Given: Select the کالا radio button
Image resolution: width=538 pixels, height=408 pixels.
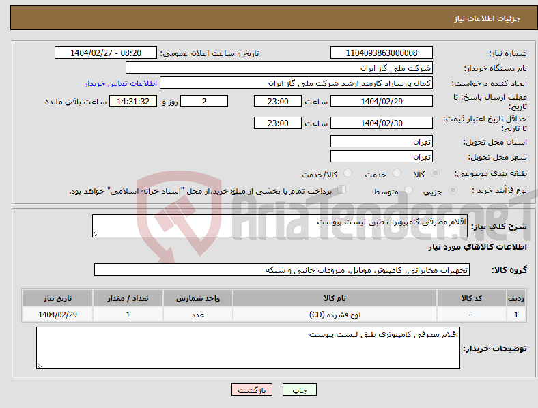Looking at the screenshot, I should (x=435, y=173).
